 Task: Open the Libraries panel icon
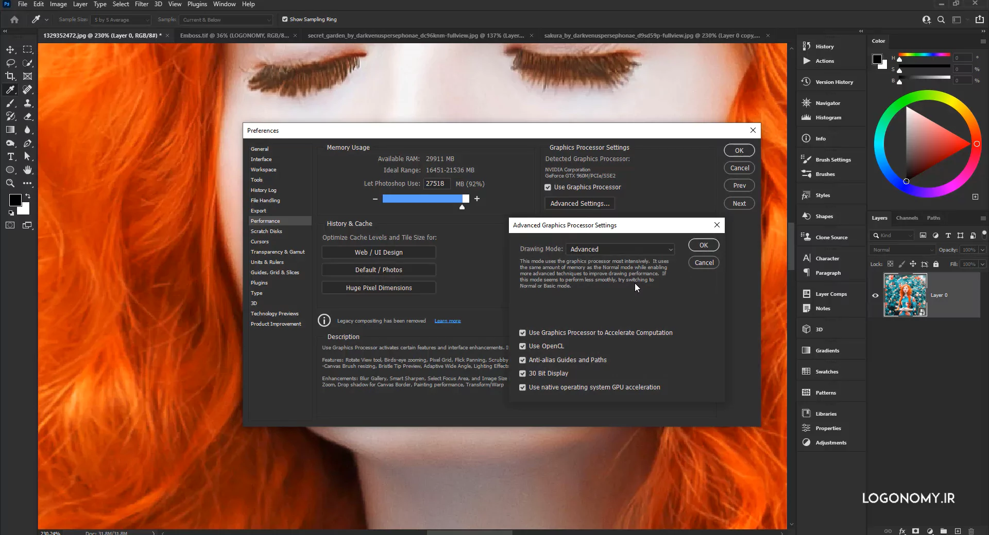pyautogui.click(x=807, y=414)
